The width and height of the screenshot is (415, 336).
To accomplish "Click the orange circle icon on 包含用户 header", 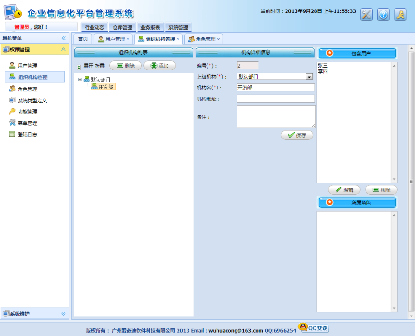I will tap(329, 53).
